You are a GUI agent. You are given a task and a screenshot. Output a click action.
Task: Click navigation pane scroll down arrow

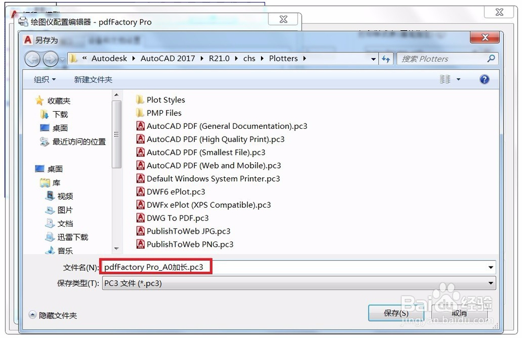(x=116, y=248)
